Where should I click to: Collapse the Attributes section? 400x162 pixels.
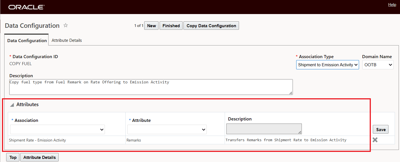coord(12,104)
